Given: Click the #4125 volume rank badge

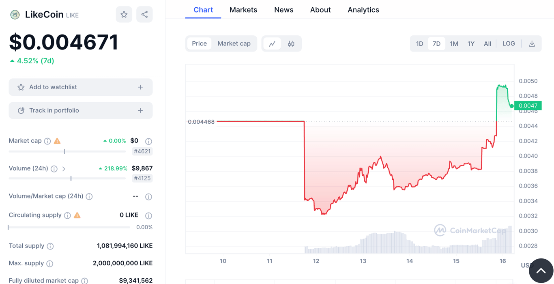Looking at the screenshot, I should pos(142,178).
